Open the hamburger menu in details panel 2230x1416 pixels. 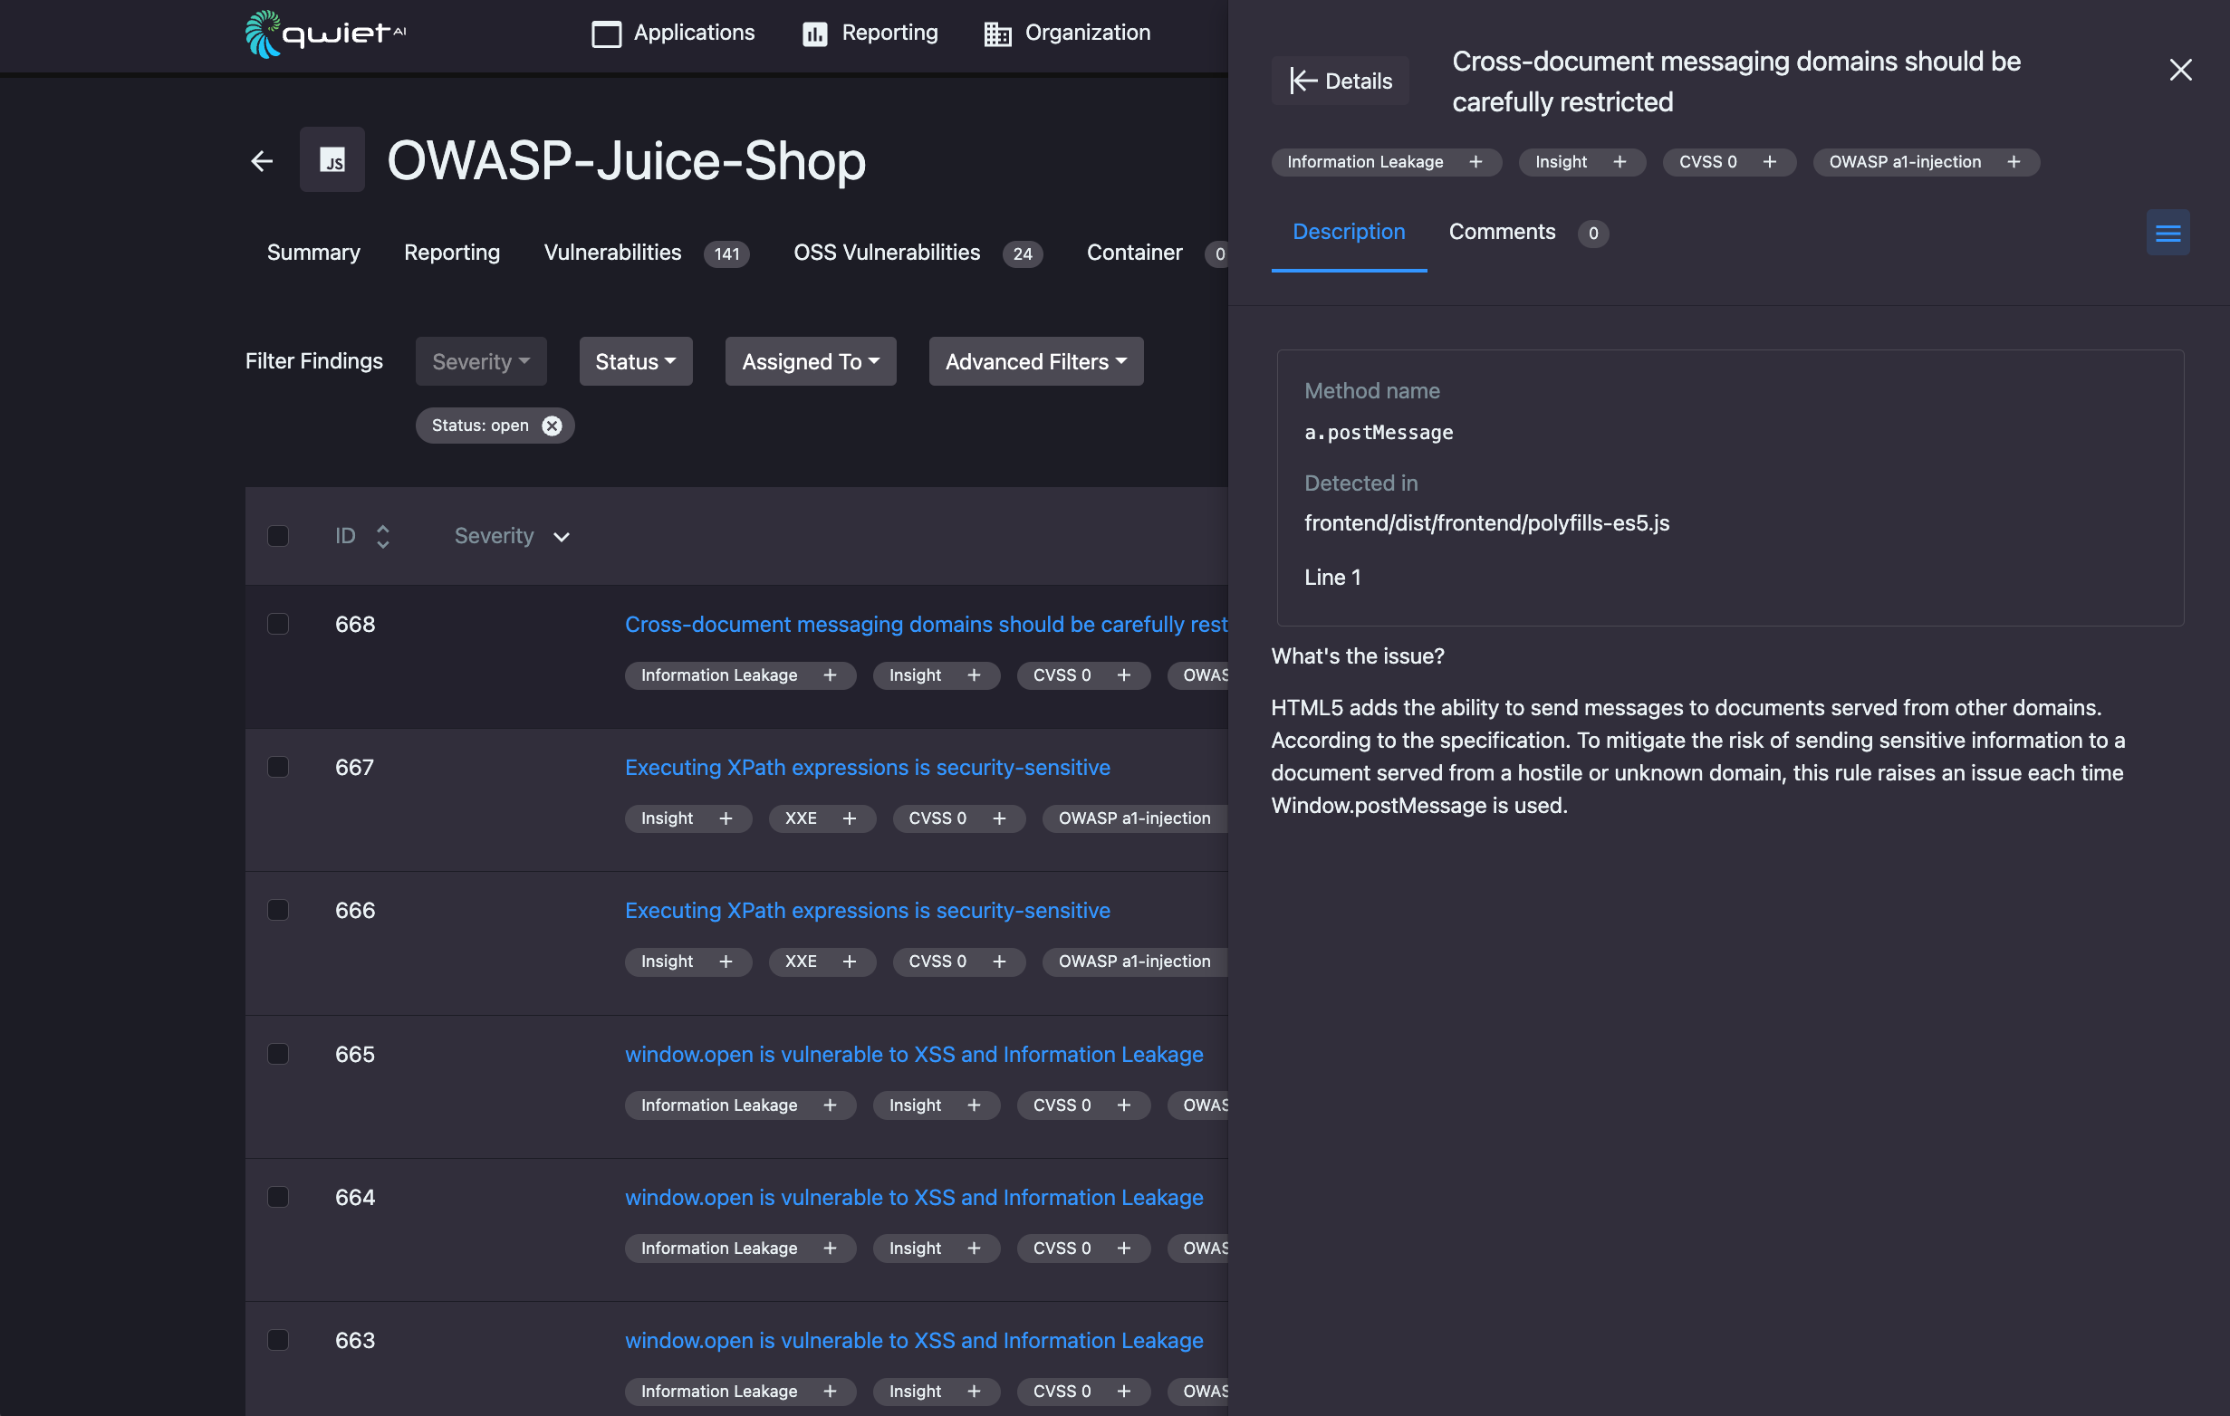pos(2167,233)
